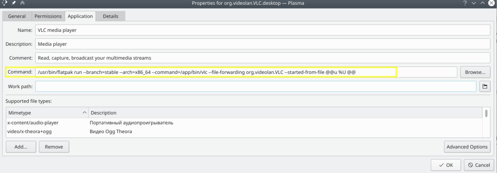Click the Command input field
The height and width of the screenshot is (173, 497).
(246, 72)
